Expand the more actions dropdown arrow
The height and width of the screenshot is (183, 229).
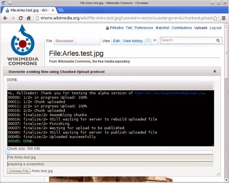(155, 40)
